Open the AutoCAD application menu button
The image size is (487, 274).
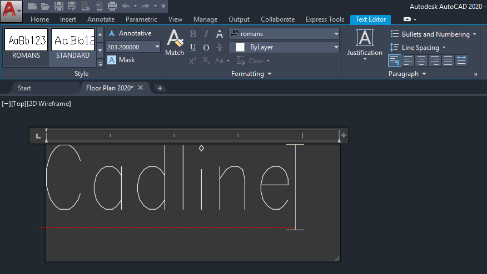(x=11, y=11)
